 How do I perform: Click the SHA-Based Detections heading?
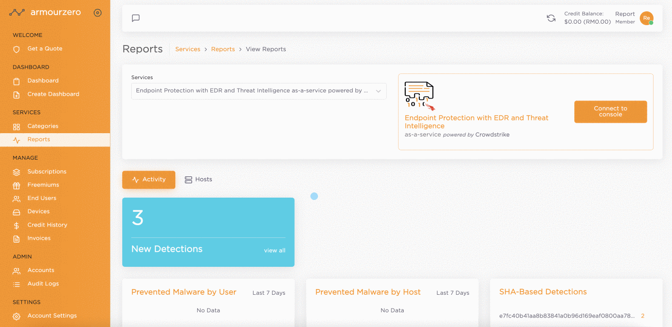(543, 292)
